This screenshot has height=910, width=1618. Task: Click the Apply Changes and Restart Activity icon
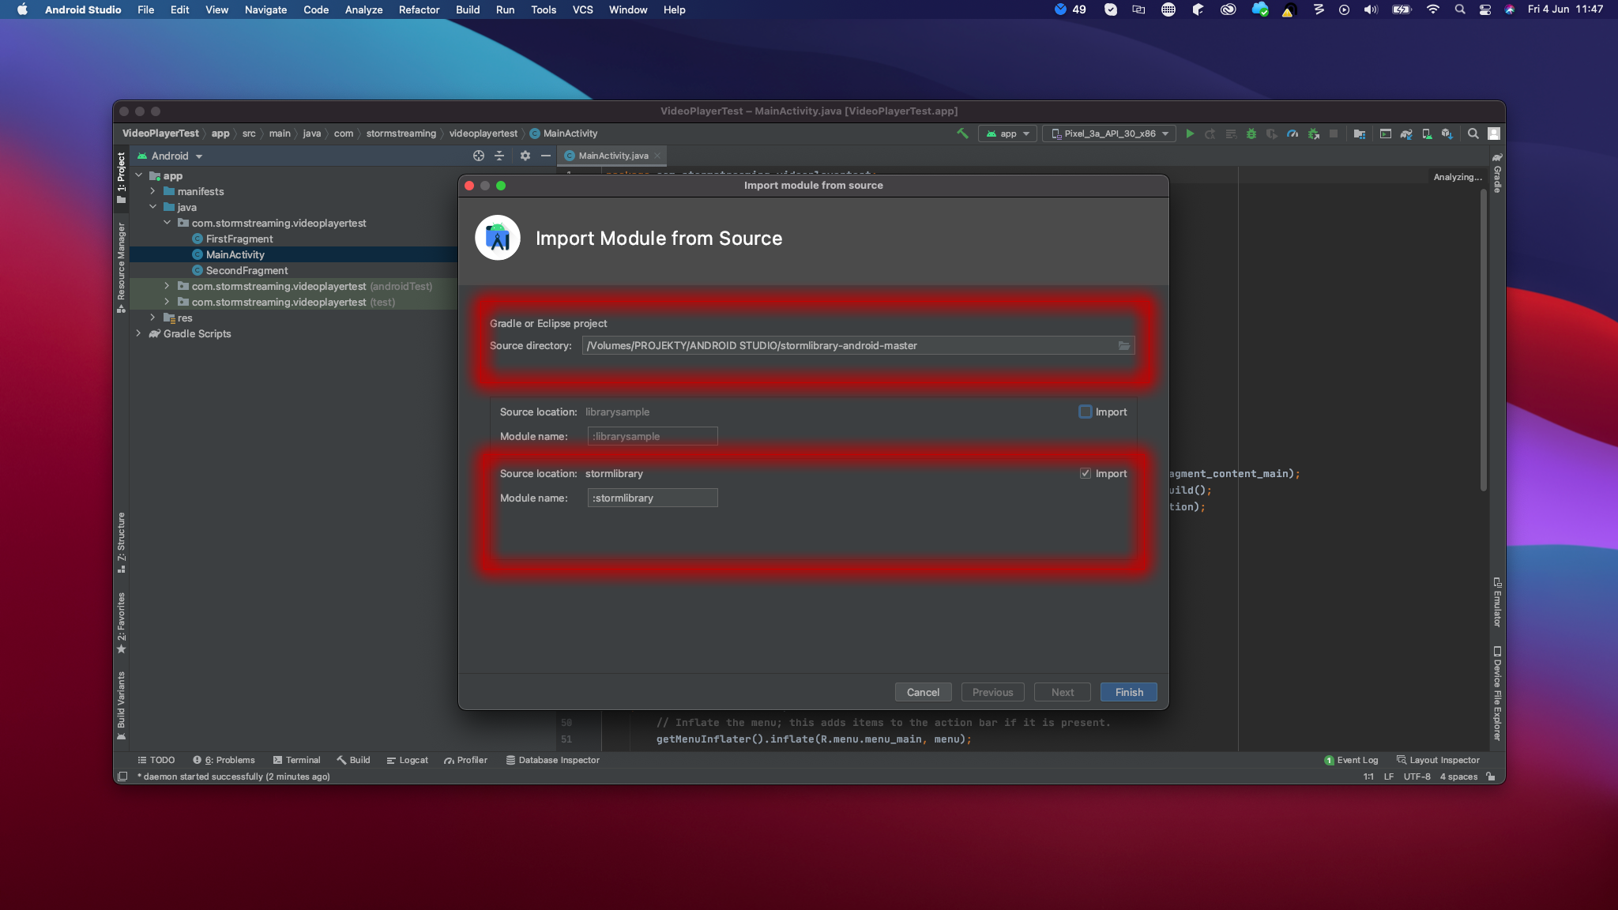pyautogui.click(x=1210, y=133)
